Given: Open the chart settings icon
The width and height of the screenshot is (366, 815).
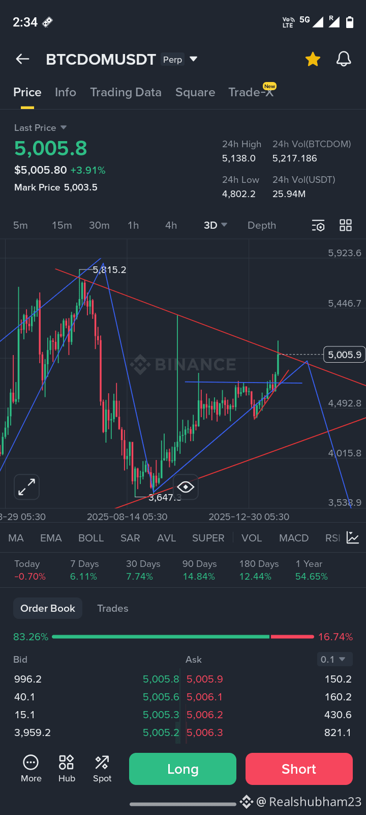Looking at the screenshot, I should pyautogui.click(x=318, y=225).
